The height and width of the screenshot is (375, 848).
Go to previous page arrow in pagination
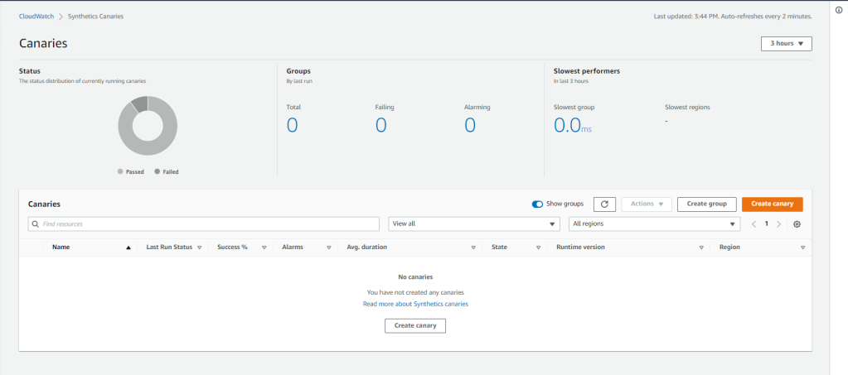(x=754, y=224)
